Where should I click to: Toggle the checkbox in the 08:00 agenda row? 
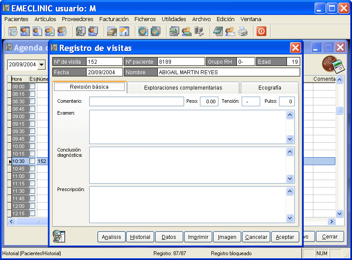click(x=33, y=87)
